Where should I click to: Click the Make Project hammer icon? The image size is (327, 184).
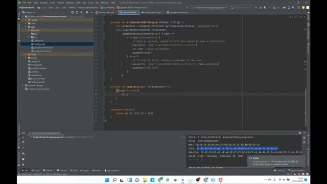pos(188,8)
